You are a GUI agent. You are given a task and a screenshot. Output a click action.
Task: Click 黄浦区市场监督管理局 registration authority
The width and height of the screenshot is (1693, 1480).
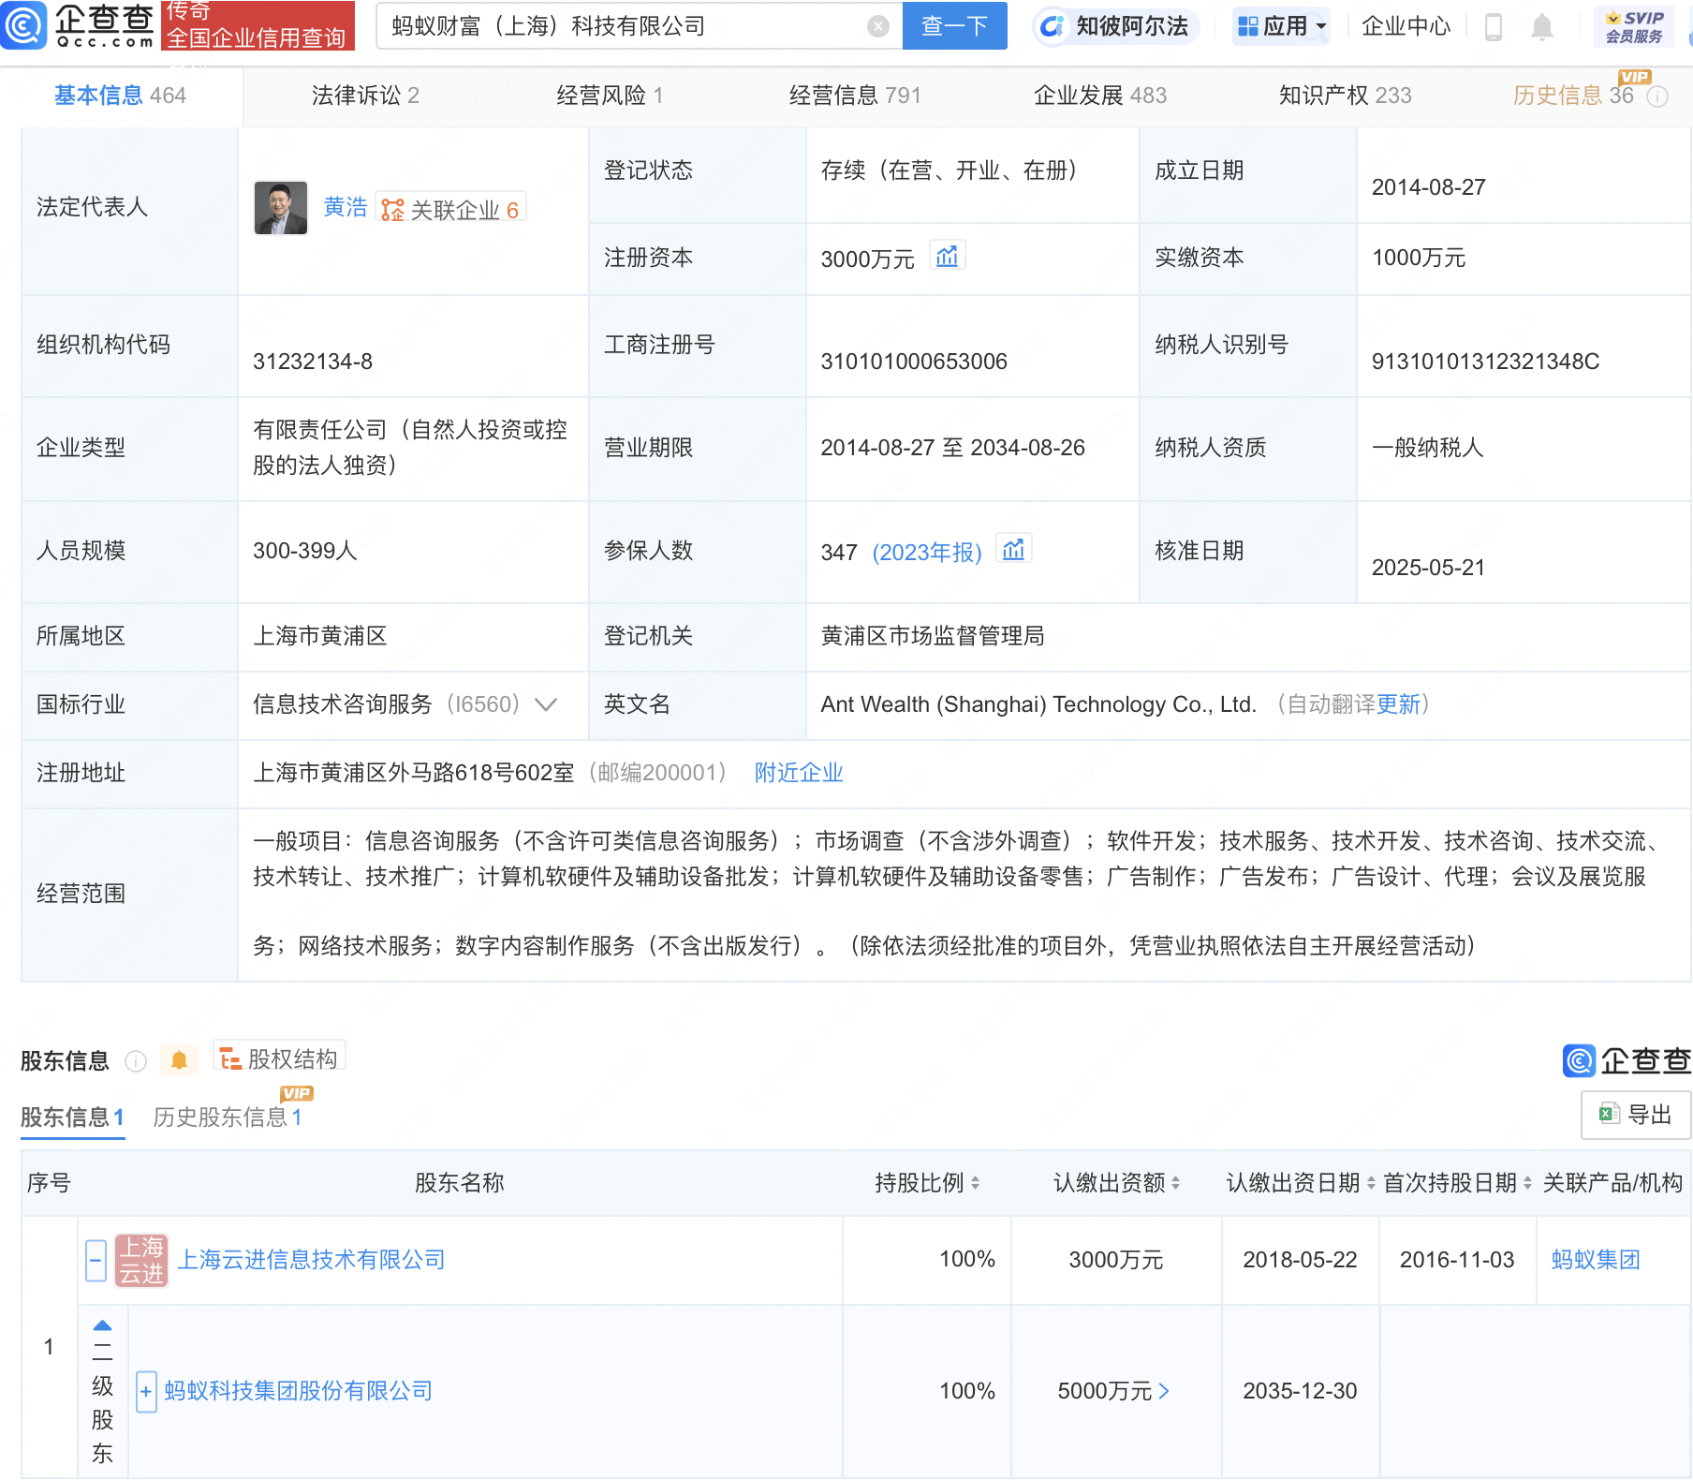(933, 636)
